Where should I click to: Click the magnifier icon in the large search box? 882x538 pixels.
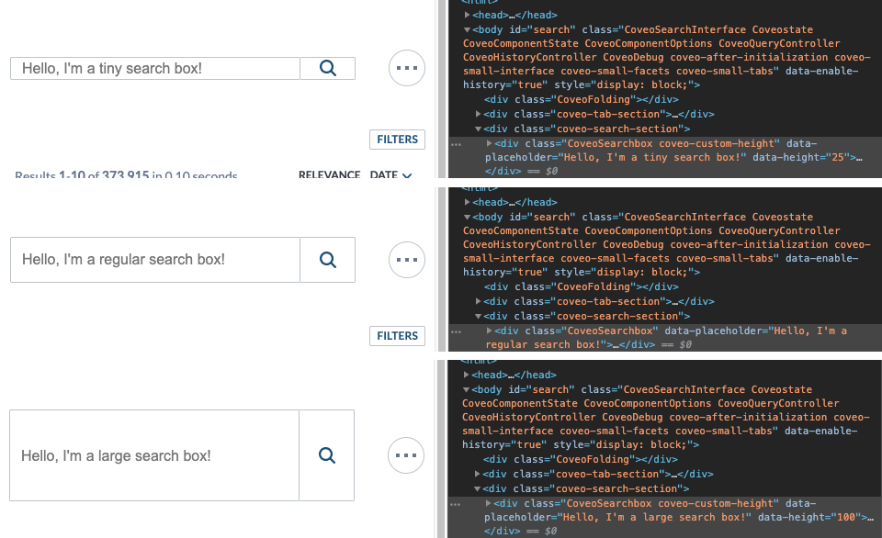[327, 455]
